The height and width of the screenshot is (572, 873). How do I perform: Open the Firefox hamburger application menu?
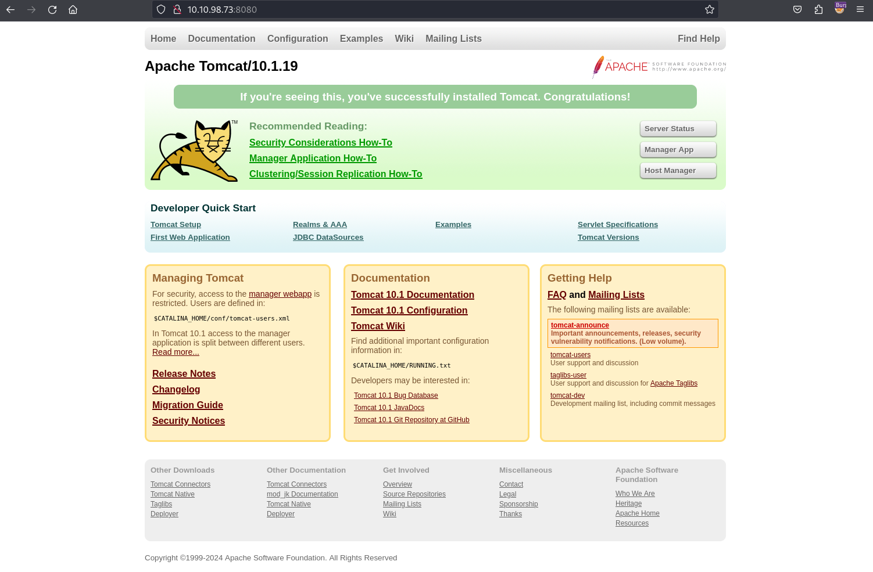(x=860, y=9)
